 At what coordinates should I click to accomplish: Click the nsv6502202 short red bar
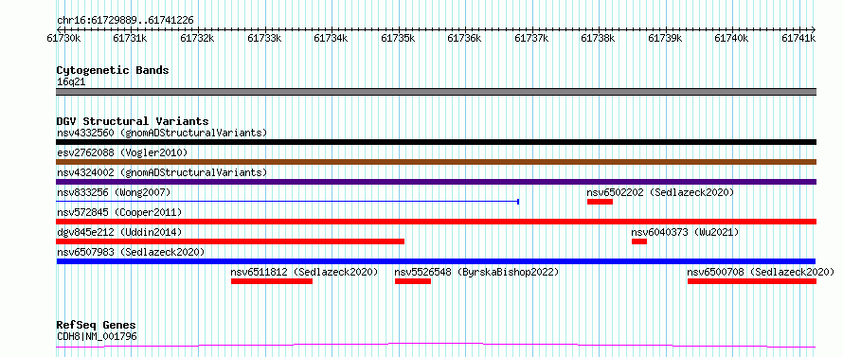pos(600,202)
